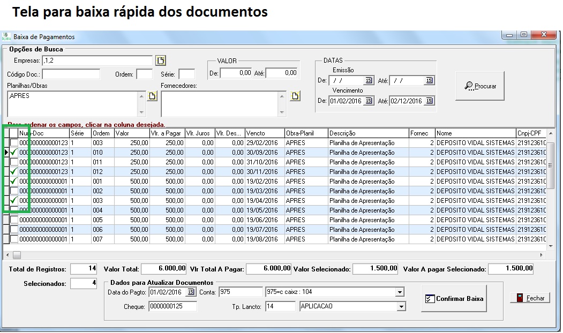Open calendar for Emissão De date

tap(369, 81)
